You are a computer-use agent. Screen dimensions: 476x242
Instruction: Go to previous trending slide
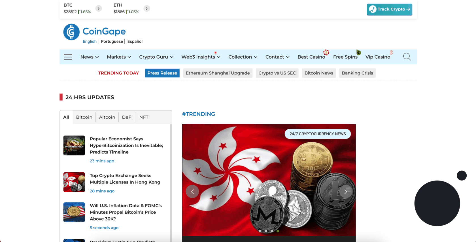tap(192, 192)
